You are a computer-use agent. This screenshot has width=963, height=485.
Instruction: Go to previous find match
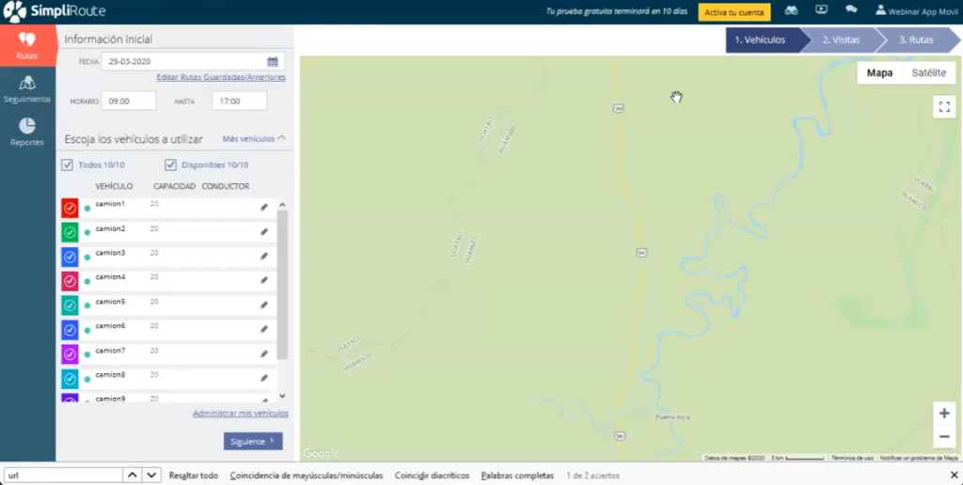click(x=132, y=476)
